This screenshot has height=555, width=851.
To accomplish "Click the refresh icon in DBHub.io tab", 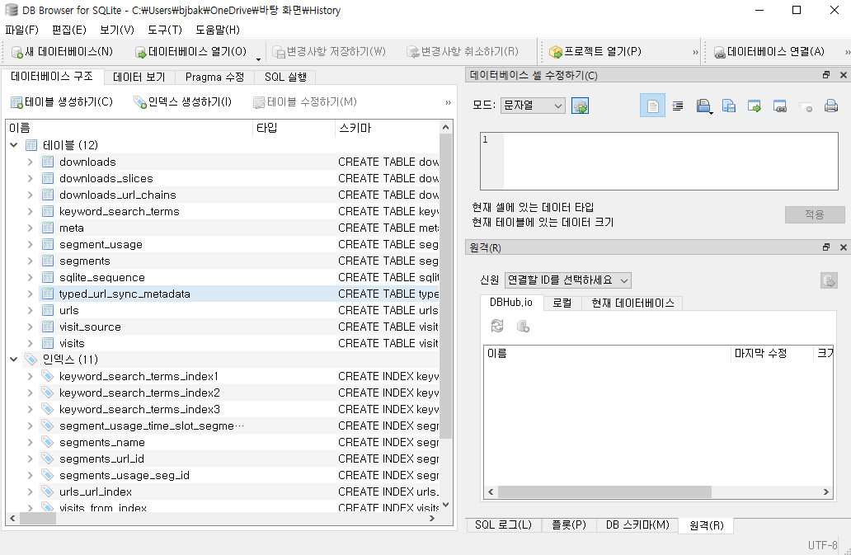I will point(497,326).
